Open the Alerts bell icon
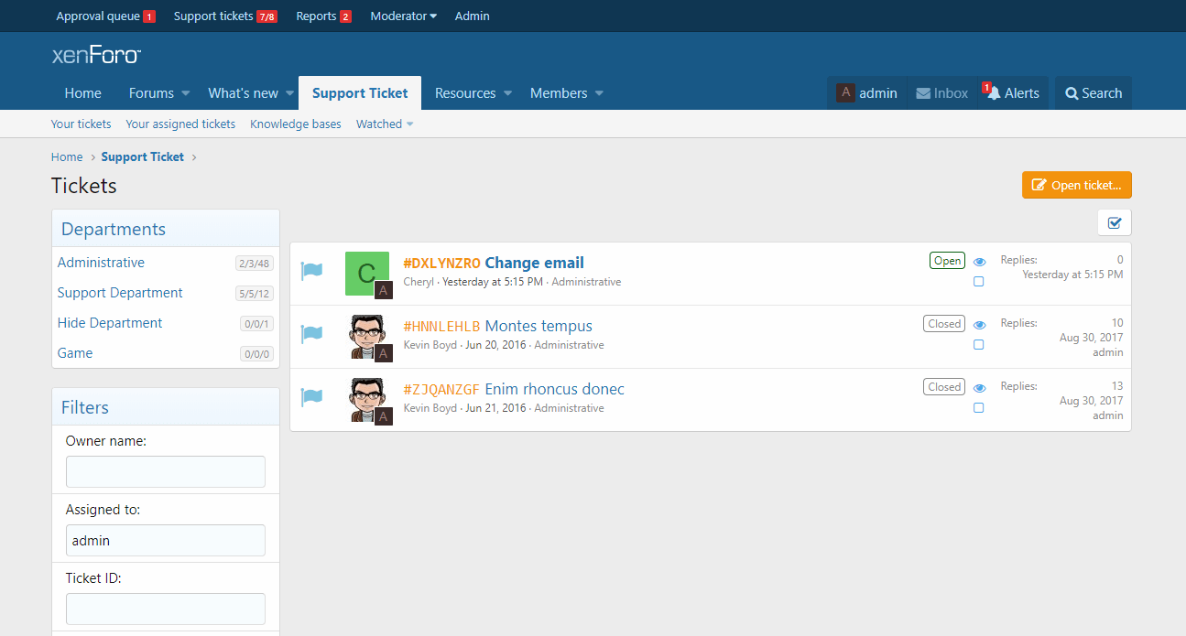1186x636 pixels. (994, 93)
